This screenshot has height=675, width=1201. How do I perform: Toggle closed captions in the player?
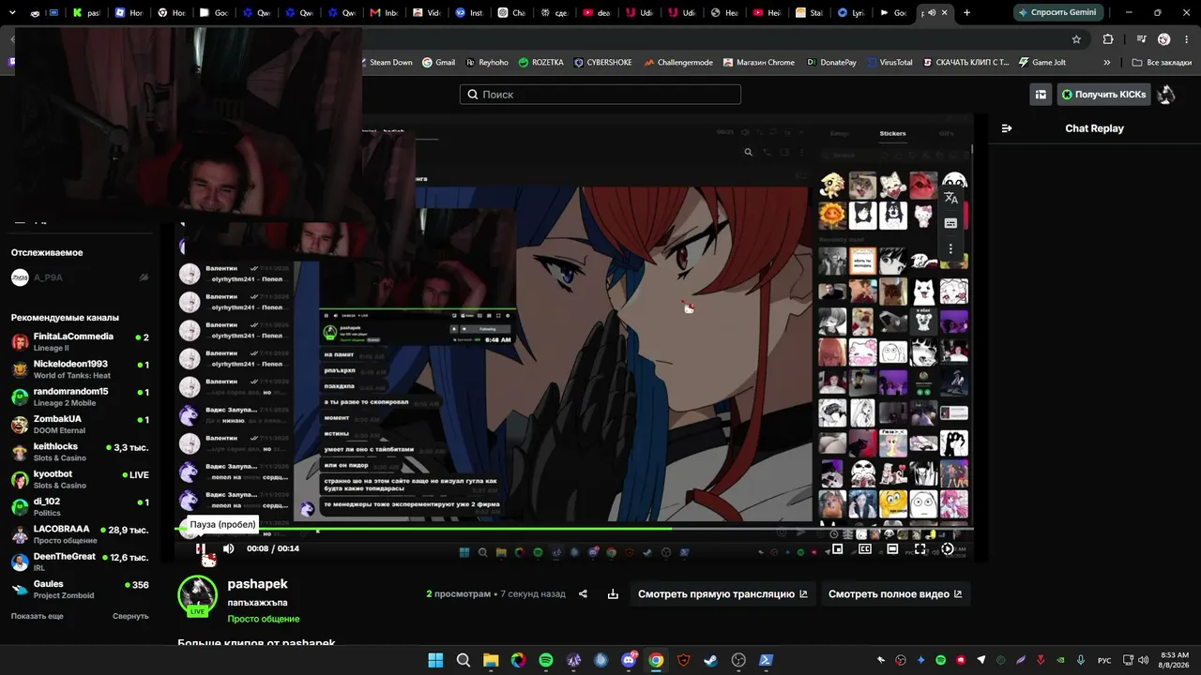[x=865, y=548]
